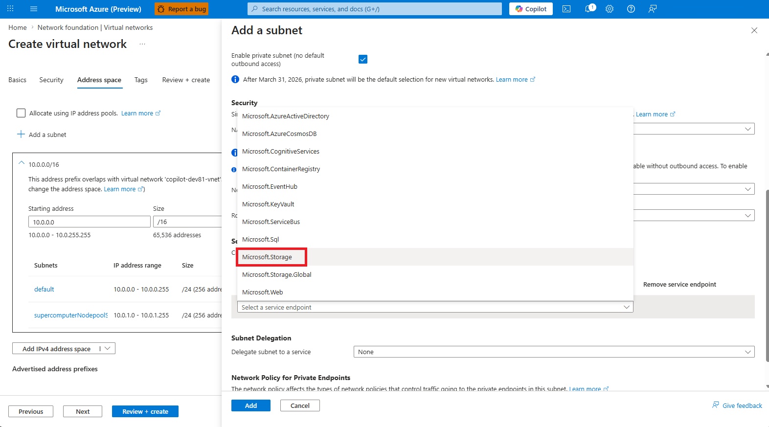Open Learn more link for IP address pools
This screenshot has height=427, width=769.
tap(141, 113)
